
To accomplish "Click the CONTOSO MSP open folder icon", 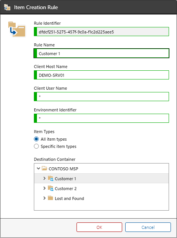I will click(x=44, y=168).
